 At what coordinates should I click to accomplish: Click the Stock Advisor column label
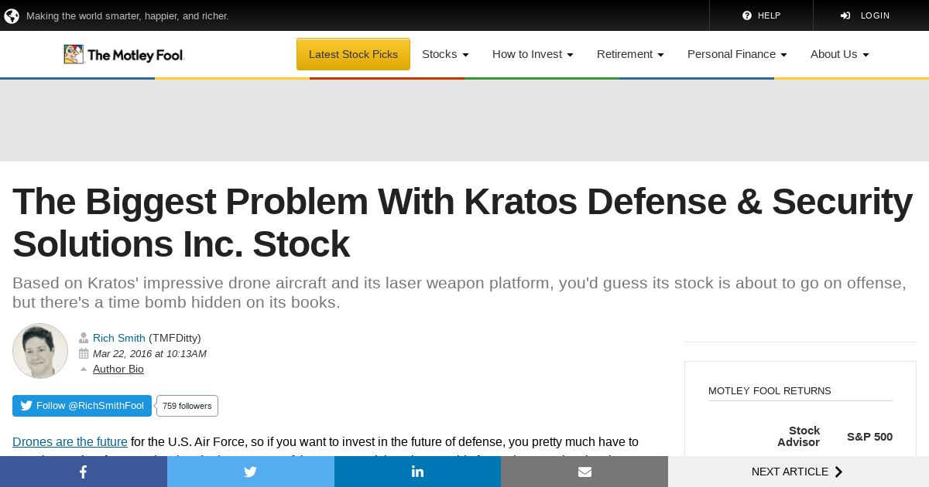[x=798, y=436]
